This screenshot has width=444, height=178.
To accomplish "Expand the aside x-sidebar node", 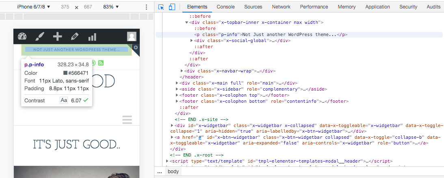I will pyautogui.click(x=177, y=89).
